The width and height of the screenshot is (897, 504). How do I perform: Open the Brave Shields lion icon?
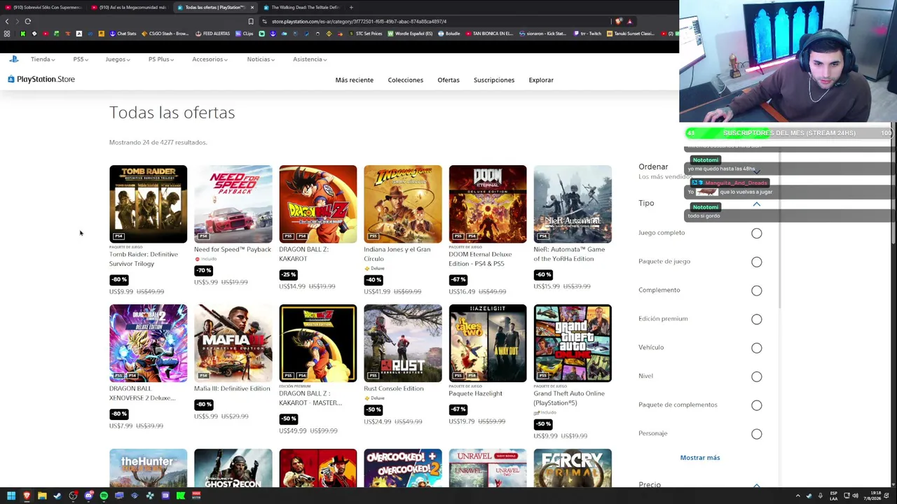(x=619, y=21)
